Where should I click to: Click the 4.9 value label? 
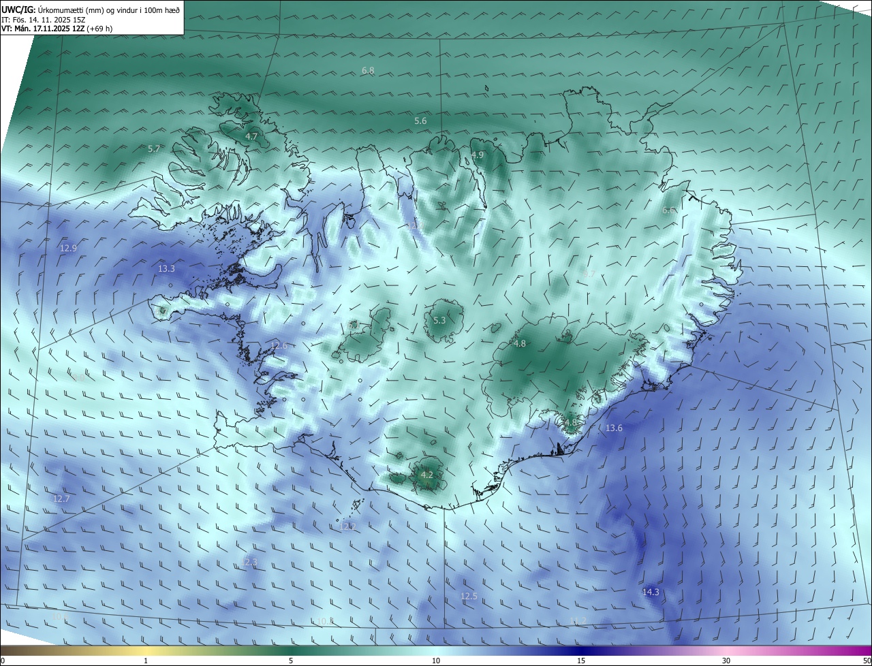coord(478,155)
